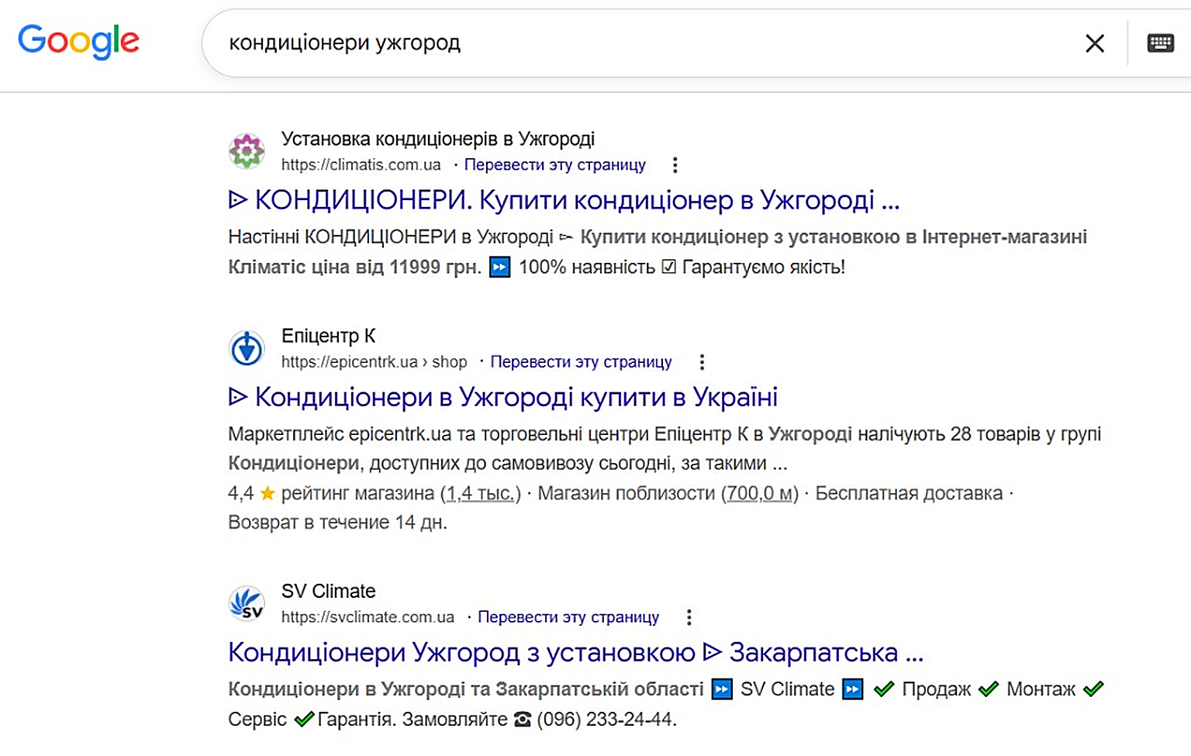Click 'Бесплатная доставка' text

tap(909, 493)
